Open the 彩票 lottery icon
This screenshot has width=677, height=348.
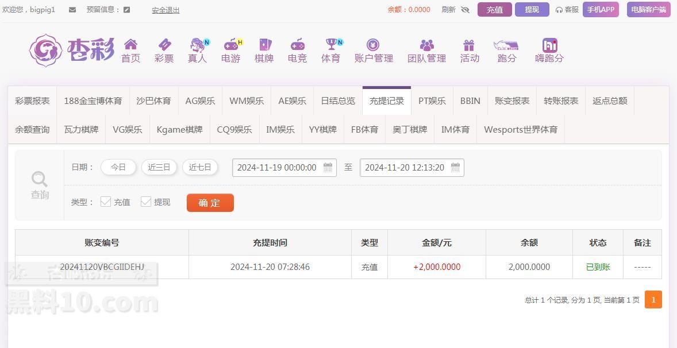[164, 45]
